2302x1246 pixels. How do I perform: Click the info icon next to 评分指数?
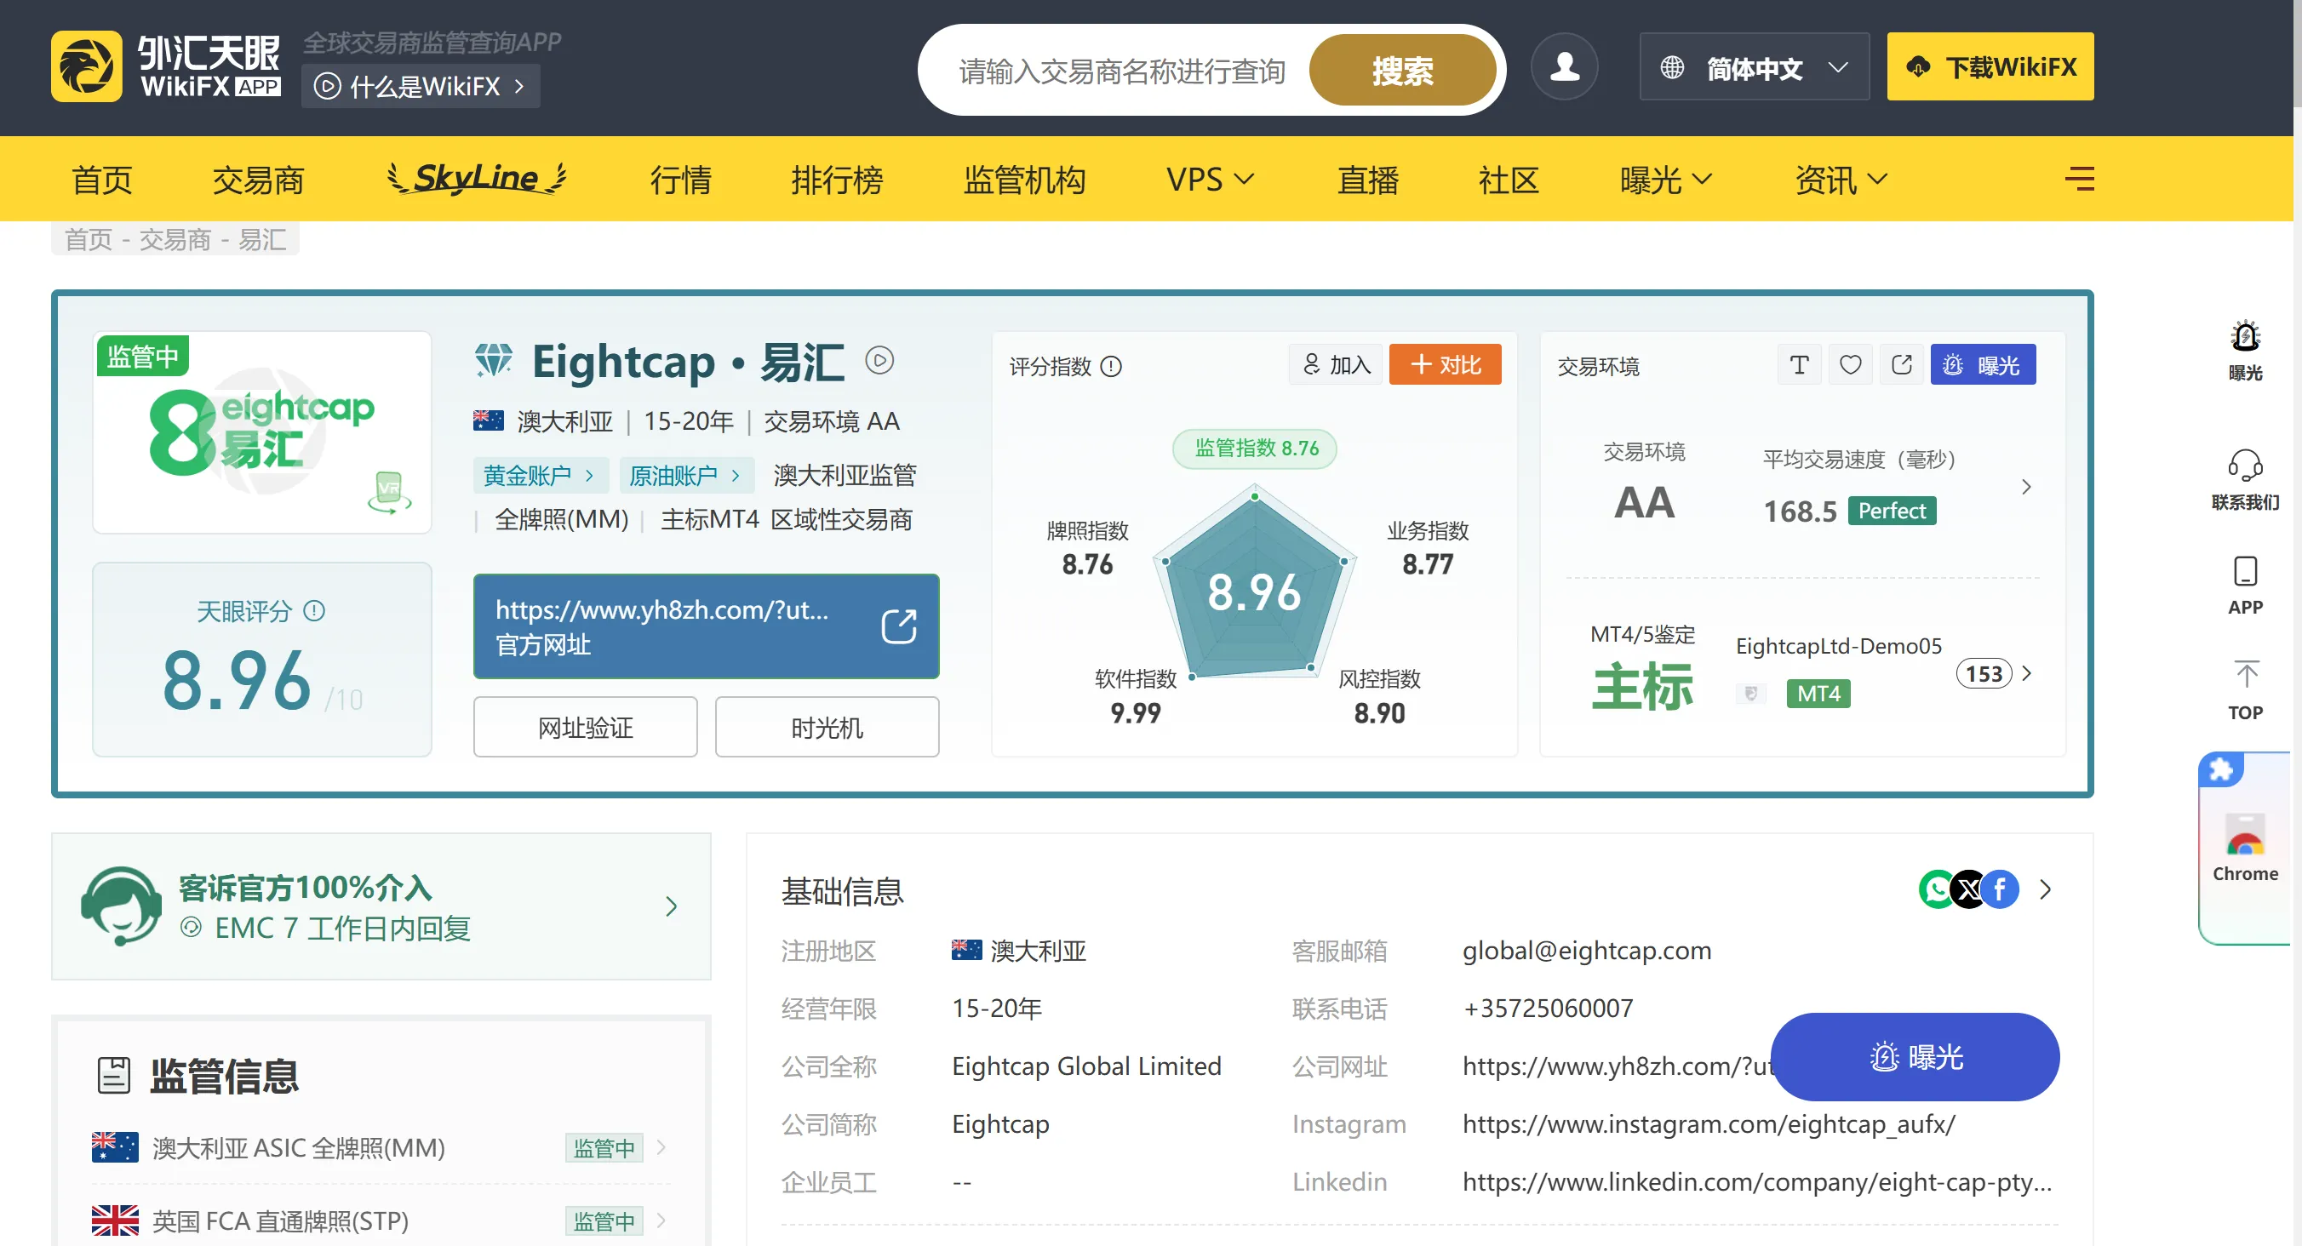click(1111, 366)
